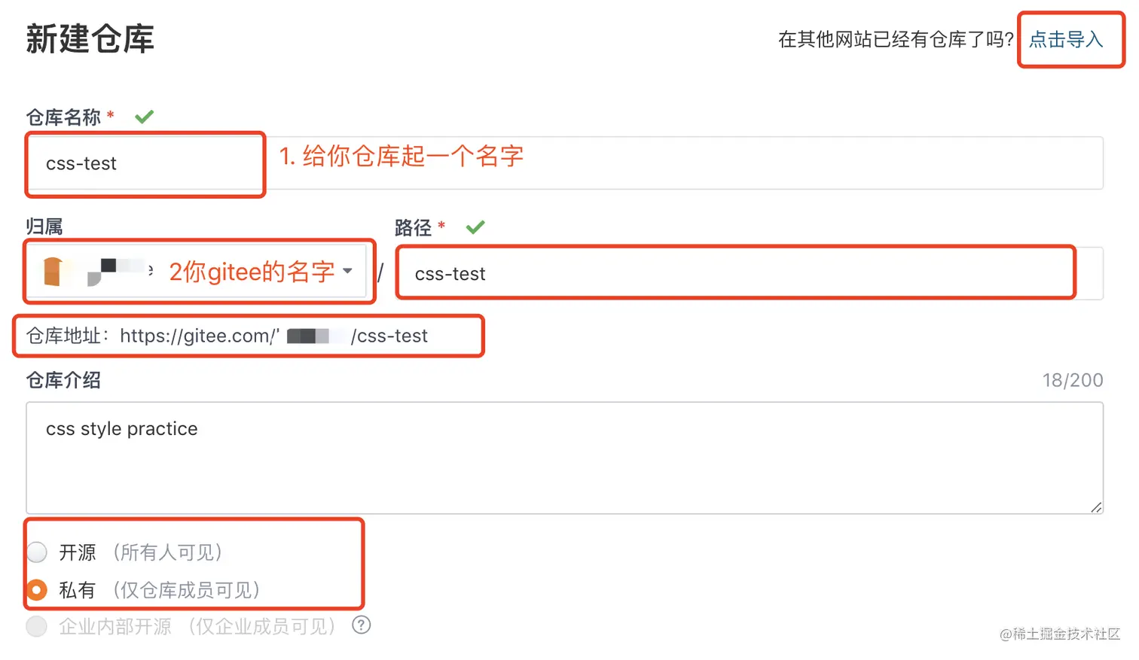Expand the 归属 dropdown caret arrow
The height and width of the screenshot is (660, 1139).
pos(347,271)
